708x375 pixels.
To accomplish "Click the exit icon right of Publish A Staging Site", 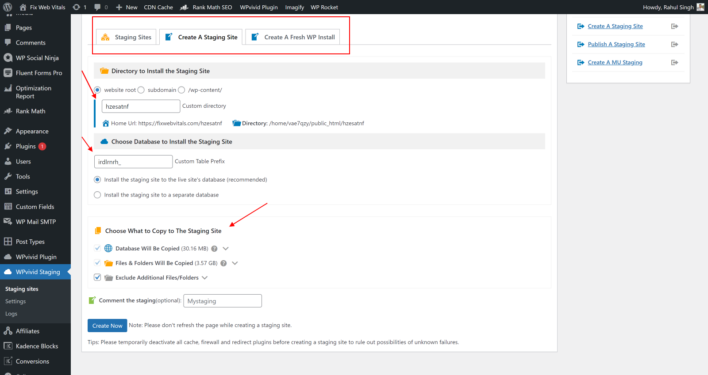I will (675, 44).
